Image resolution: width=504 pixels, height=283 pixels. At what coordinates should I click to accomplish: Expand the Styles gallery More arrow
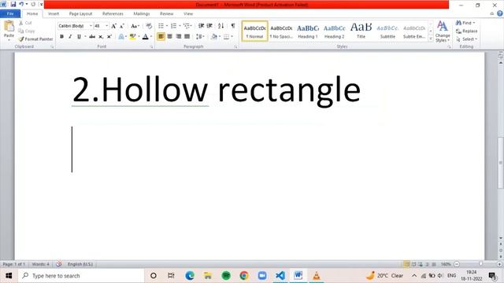[x=431, y=39]
